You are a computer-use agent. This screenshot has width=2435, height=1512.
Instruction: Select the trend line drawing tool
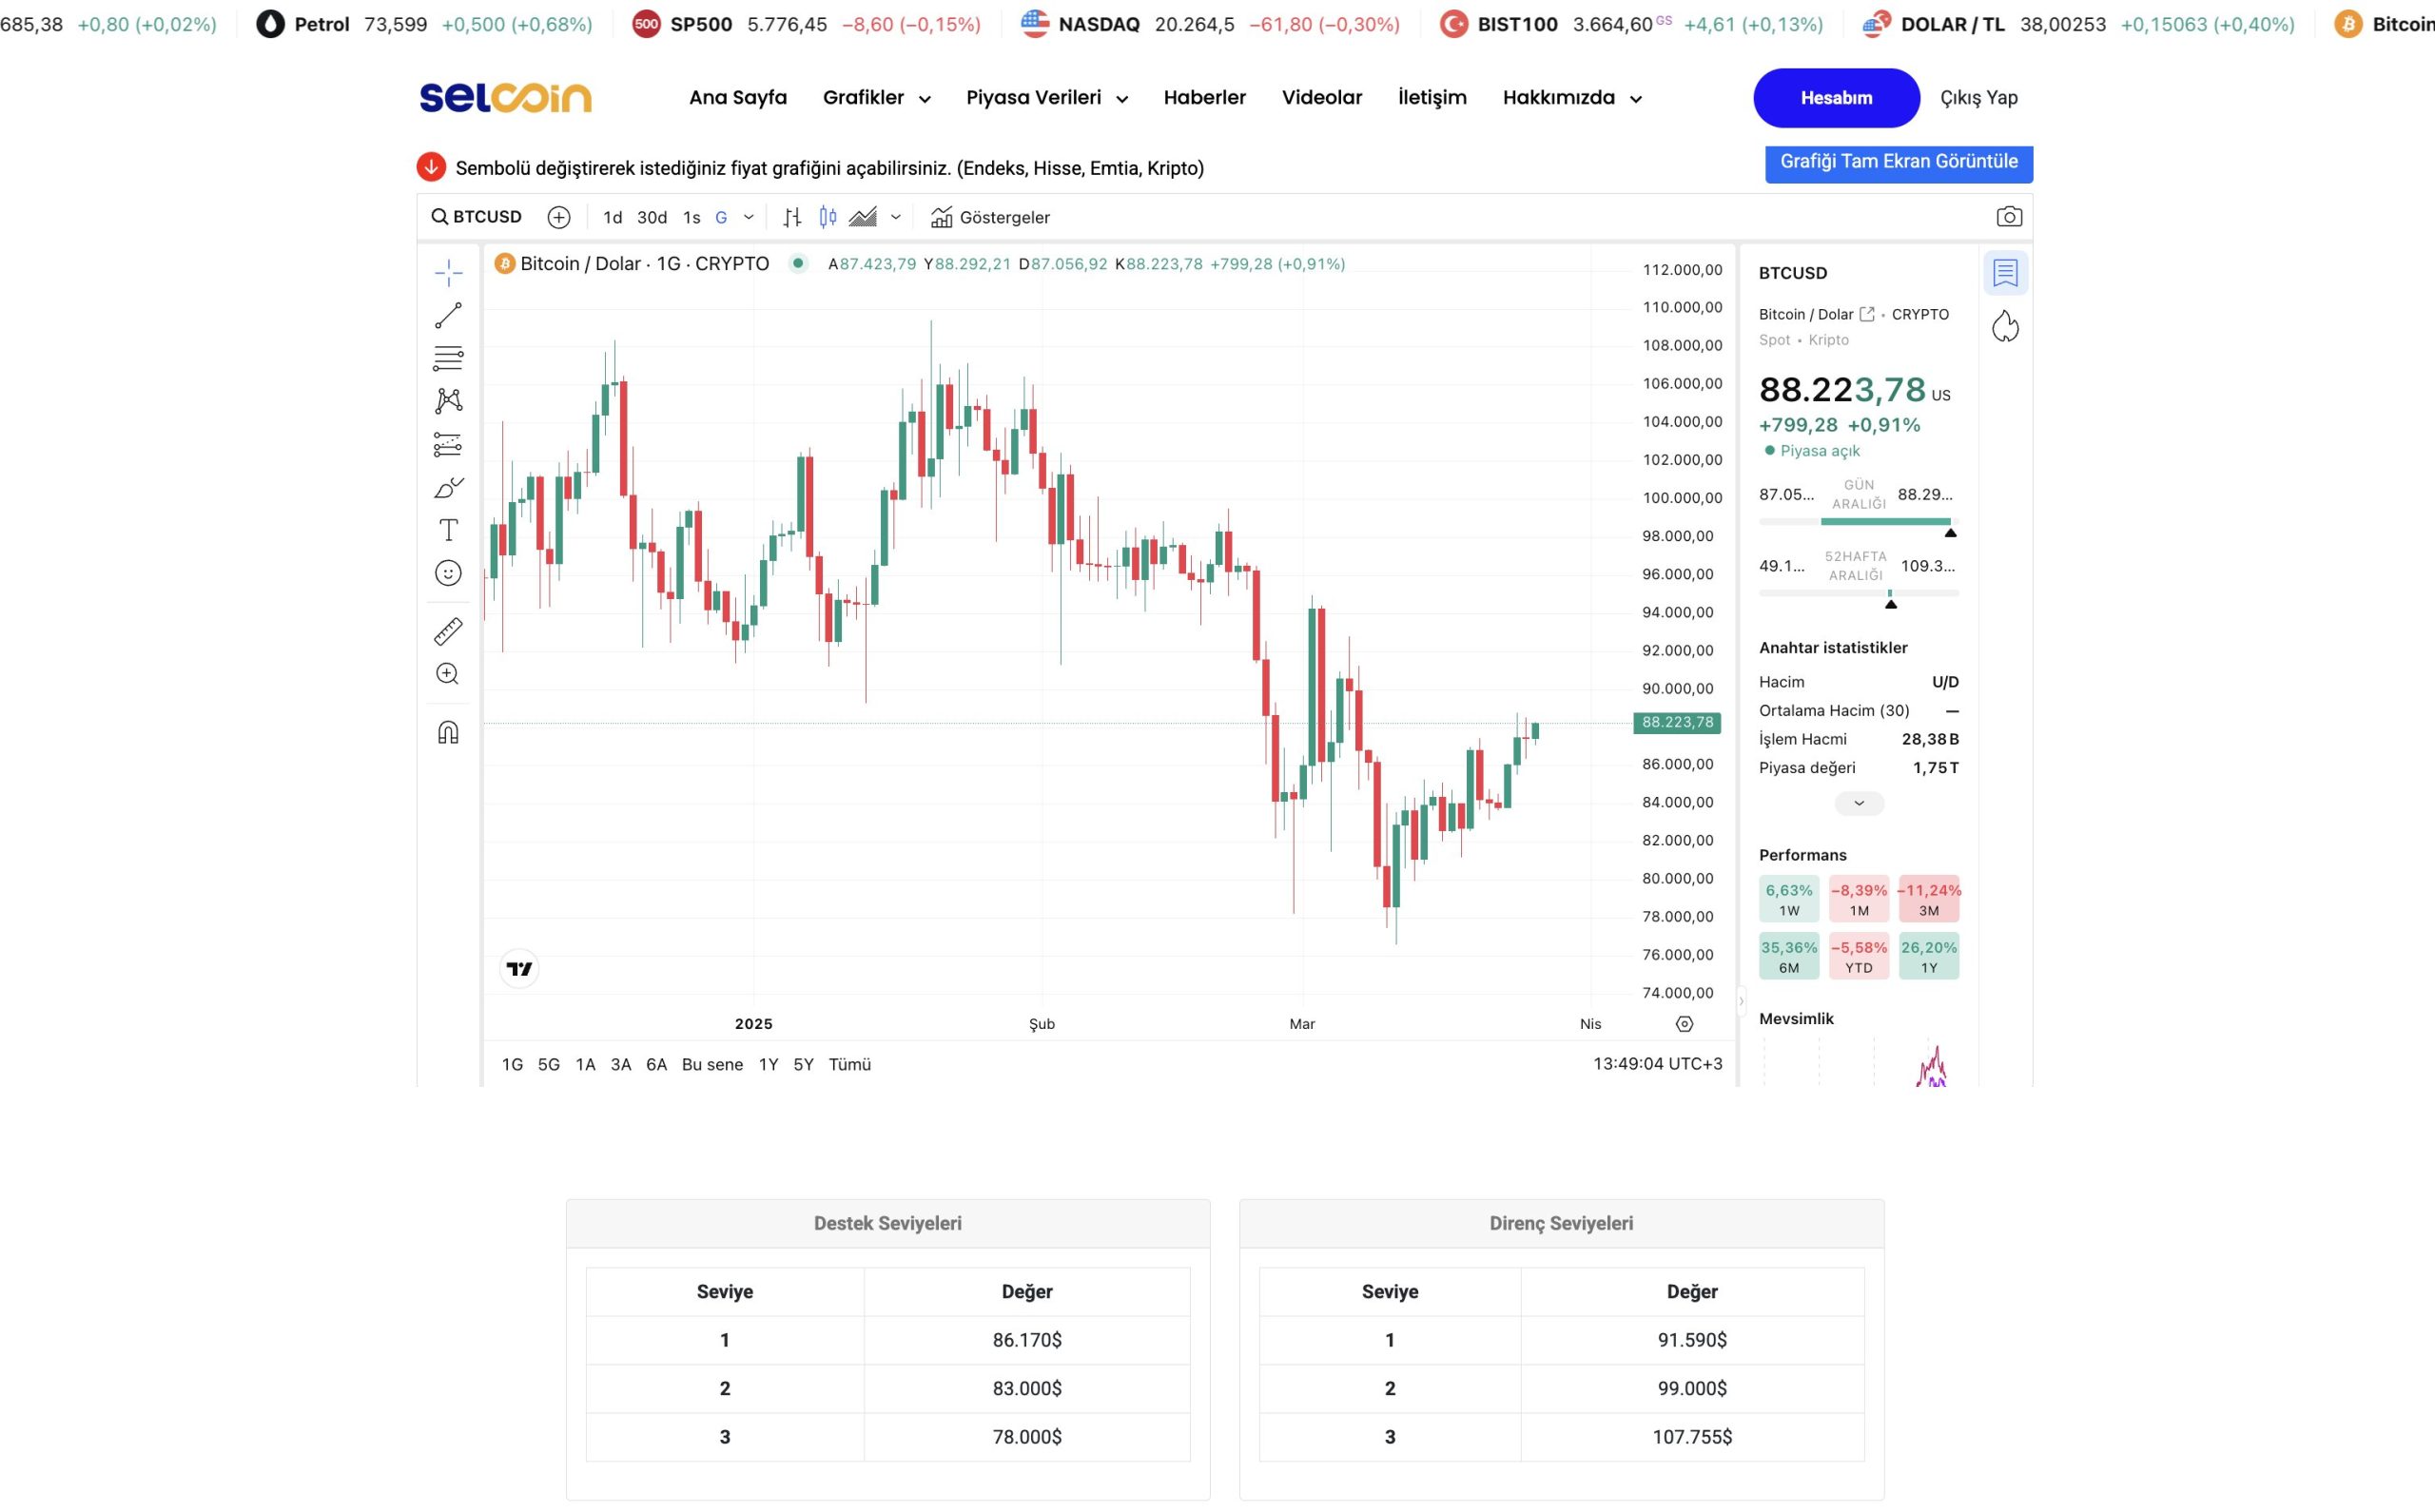(448, 315)
